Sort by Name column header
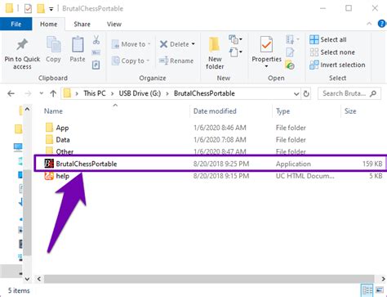387x297 pixels. tap(53, 111)
